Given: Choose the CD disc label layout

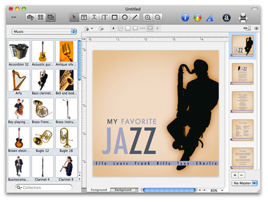Looking at the screenshot, I should tap(121, 28).
